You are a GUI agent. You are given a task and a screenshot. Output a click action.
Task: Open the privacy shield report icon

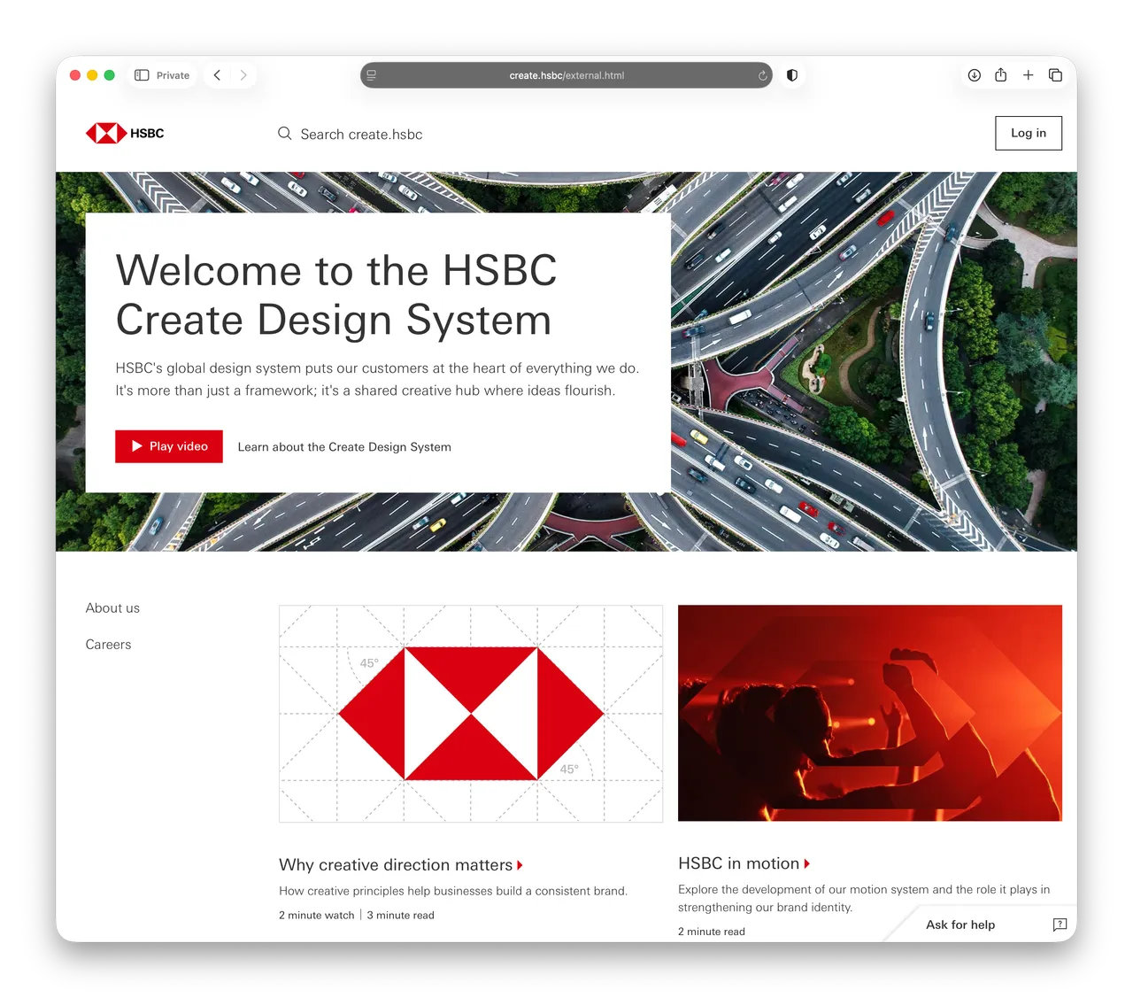pyautogui.click(x=792, y=75)
